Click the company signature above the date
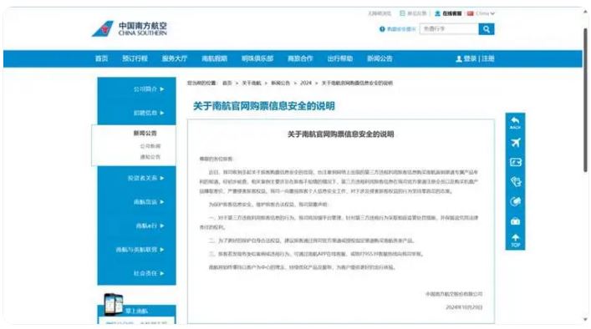Screen dimensions: 591x329 pos(454,294)
